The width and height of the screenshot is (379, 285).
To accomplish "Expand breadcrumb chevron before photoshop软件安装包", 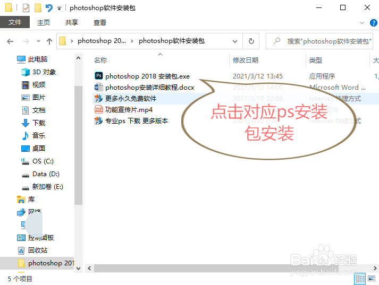I will tap(132, 41).
